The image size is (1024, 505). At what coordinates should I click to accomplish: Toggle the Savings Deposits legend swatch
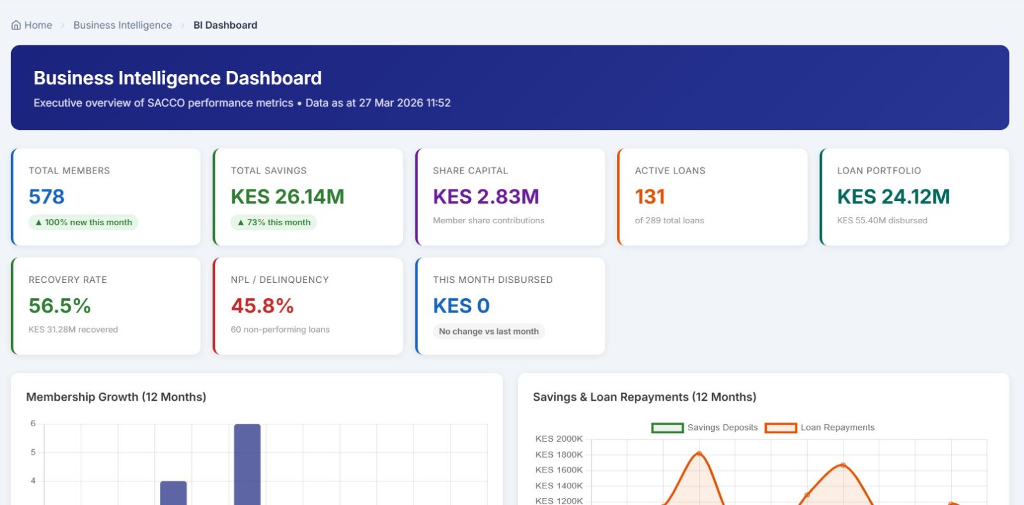pyautogui.click(x=668, y=428)
